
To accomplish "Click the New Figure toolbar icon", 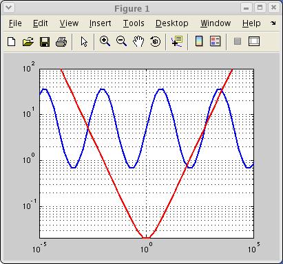I will [12, 42].
